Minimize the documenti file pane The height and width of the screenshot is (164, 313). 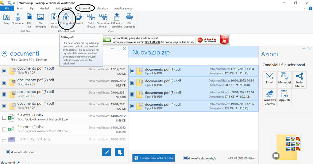tap(112, 49)
